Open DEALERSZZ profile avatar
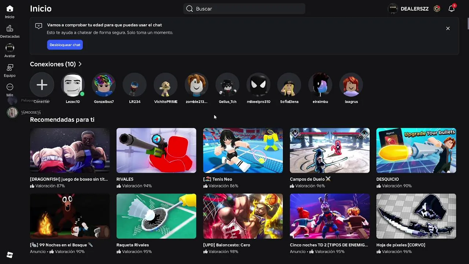The height and width of the screenshot is (264, 469). tap(393, 9)
